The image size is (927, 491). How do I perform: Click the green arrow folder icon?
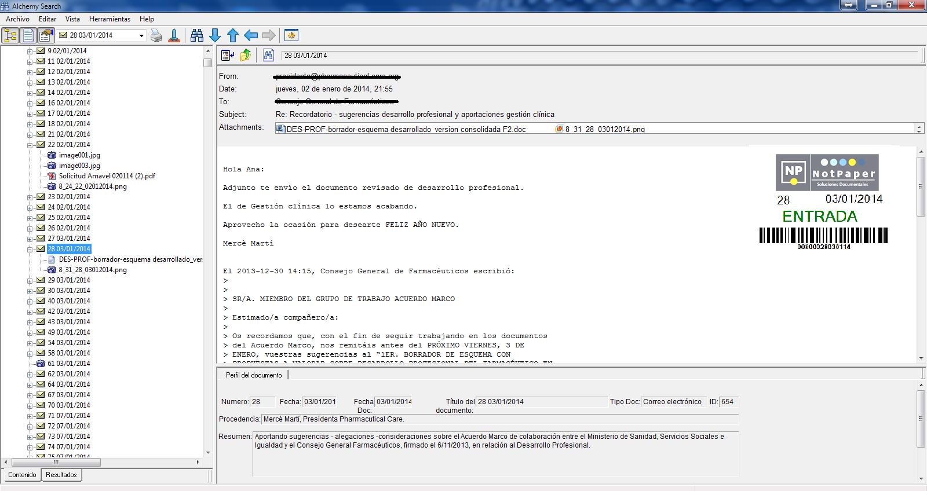point(246,55)
